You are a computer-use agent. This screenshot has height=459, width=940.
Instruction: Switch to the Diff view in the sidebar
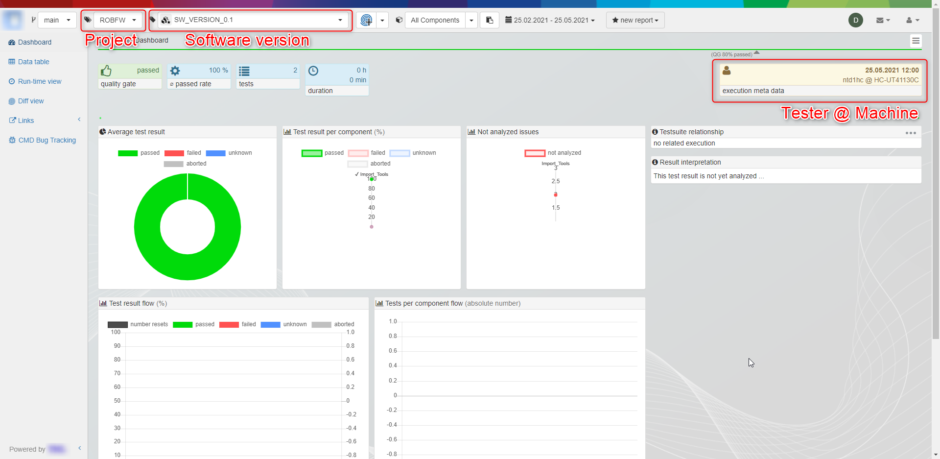[x=30, y=101]
